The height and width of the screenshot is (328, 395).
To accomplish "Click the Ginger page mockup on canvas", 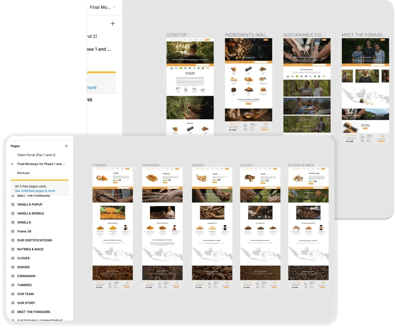I will (x=212, y=228).
